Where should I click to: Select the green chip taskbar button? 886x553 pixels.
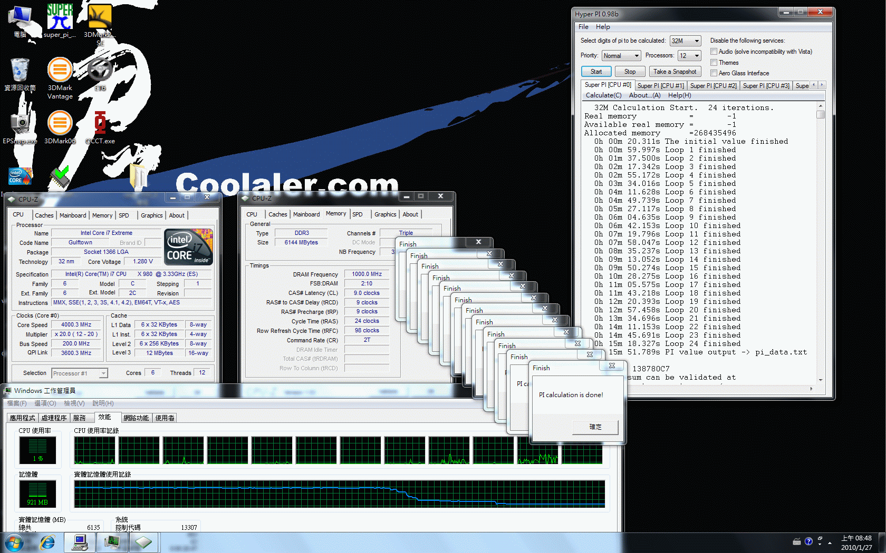pos(143,542)
